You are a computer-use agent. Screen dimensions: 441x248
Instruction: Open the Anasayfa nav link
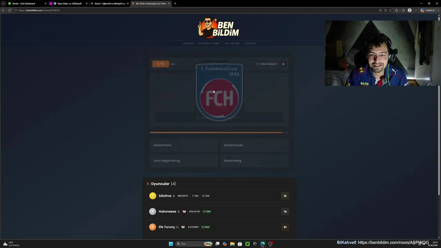pyautogui.click(x=188, y=43)
